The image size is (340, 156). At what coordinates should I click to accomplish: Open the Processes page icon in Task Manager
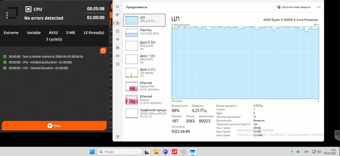(118, 15)
